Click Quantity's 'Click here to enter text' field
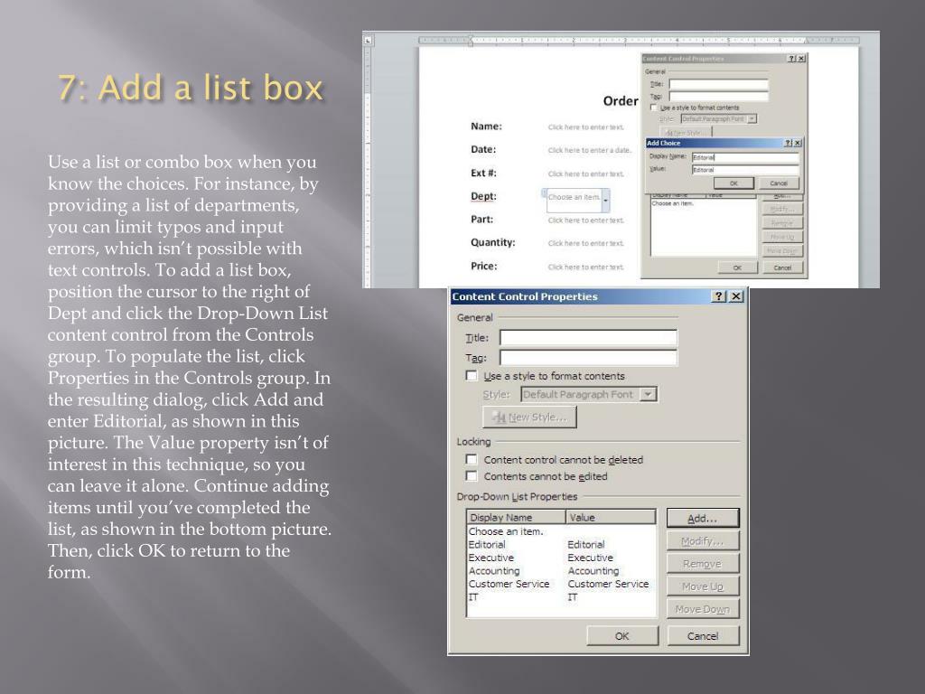This screenshot has width=925, height=694. tap(585, 243)
